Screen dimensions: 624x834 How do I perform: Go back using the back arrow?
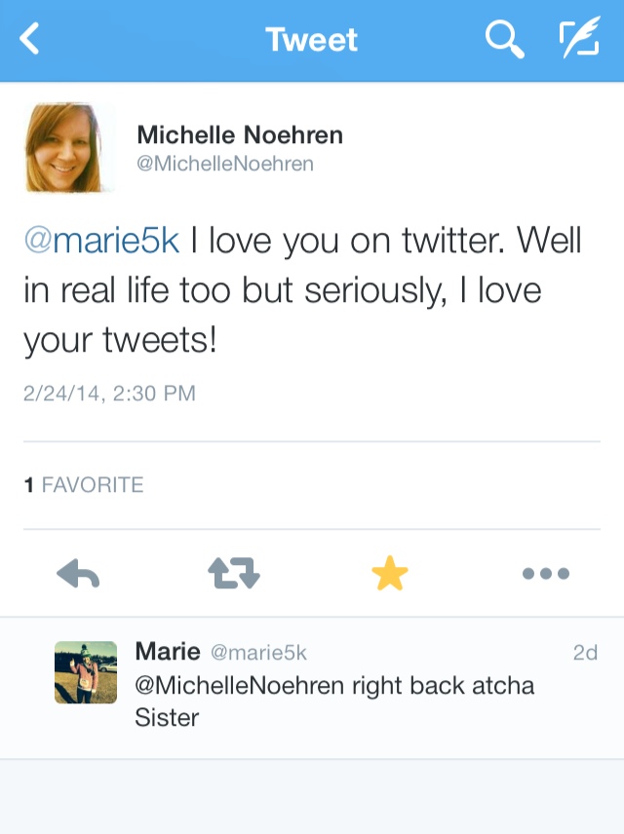tap(31, 40)
